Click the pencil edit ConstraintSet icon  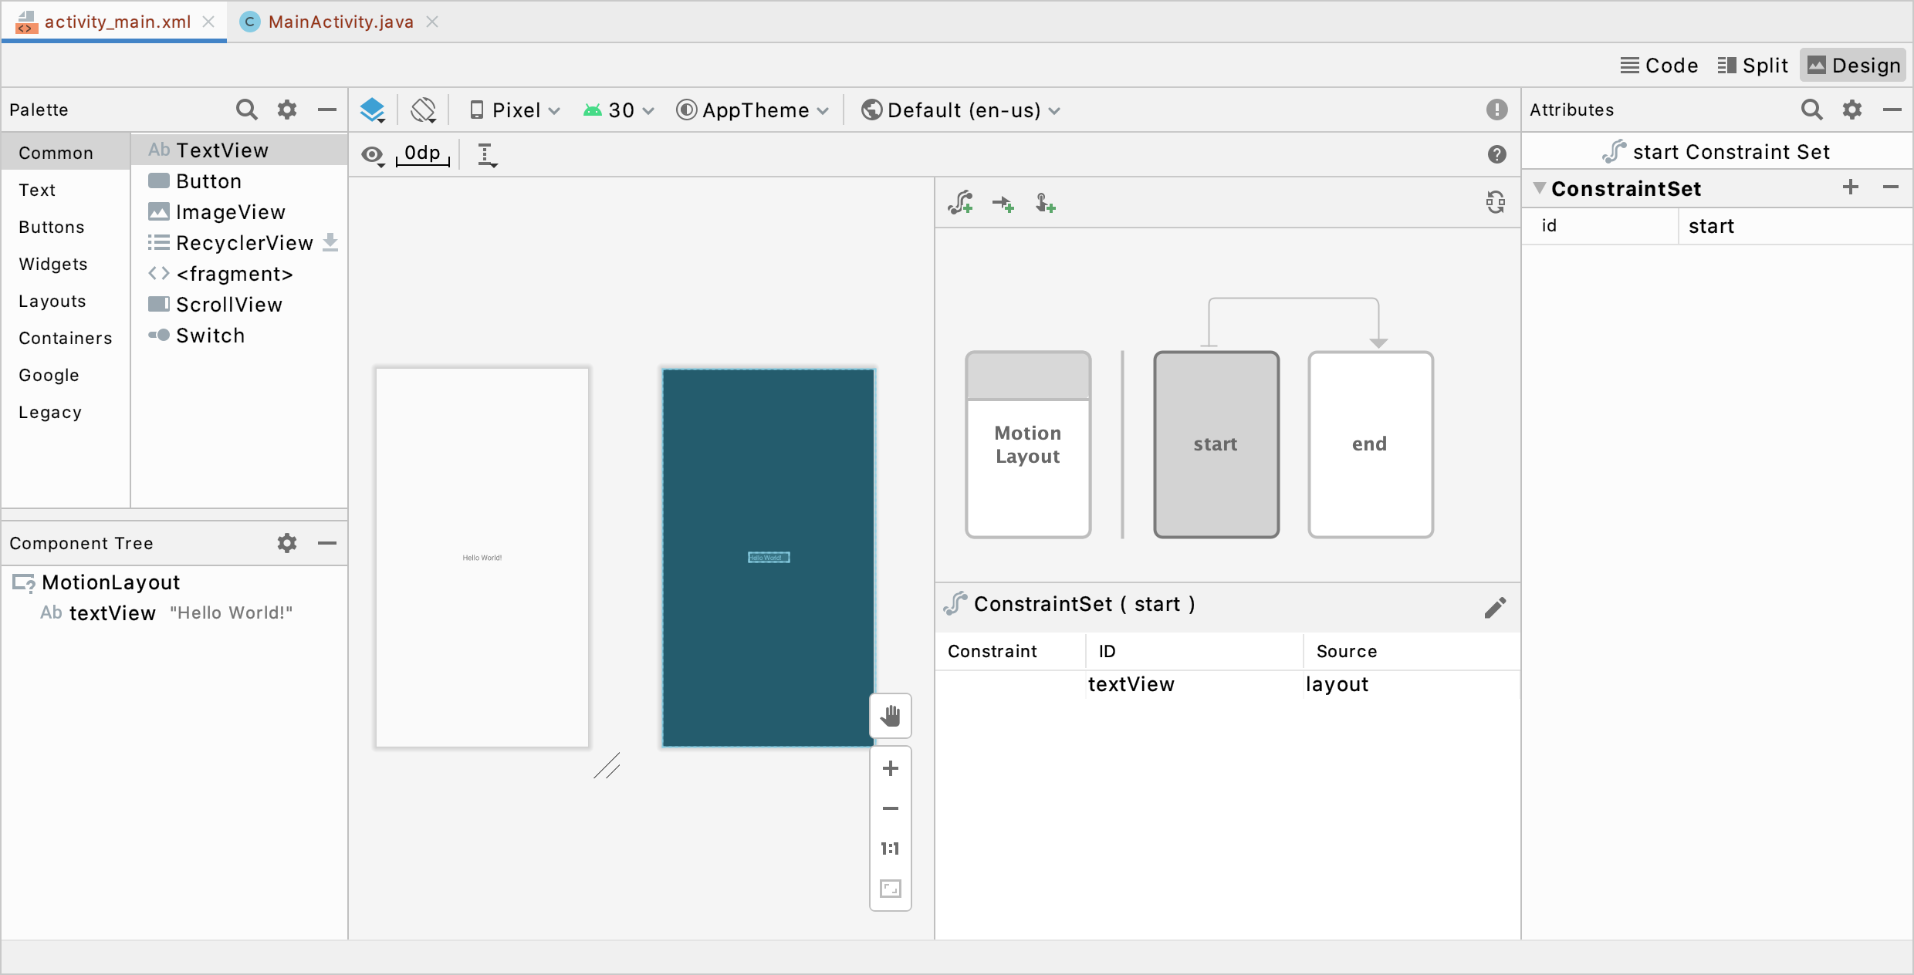[x=1494, y=608]
